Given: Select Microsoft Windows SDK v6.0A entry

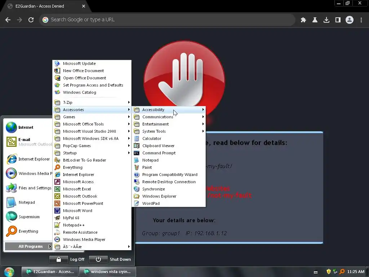Looking at the screenshot, I should [92, 138].
